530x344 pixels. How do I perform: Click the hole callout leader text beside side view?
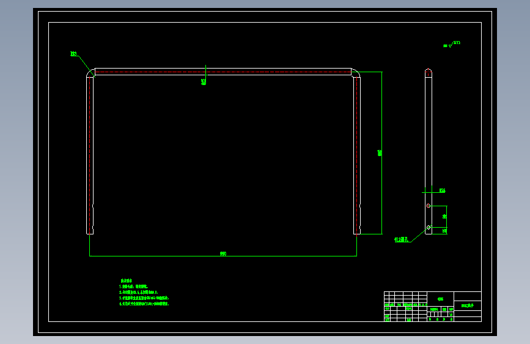click(402, 240)
